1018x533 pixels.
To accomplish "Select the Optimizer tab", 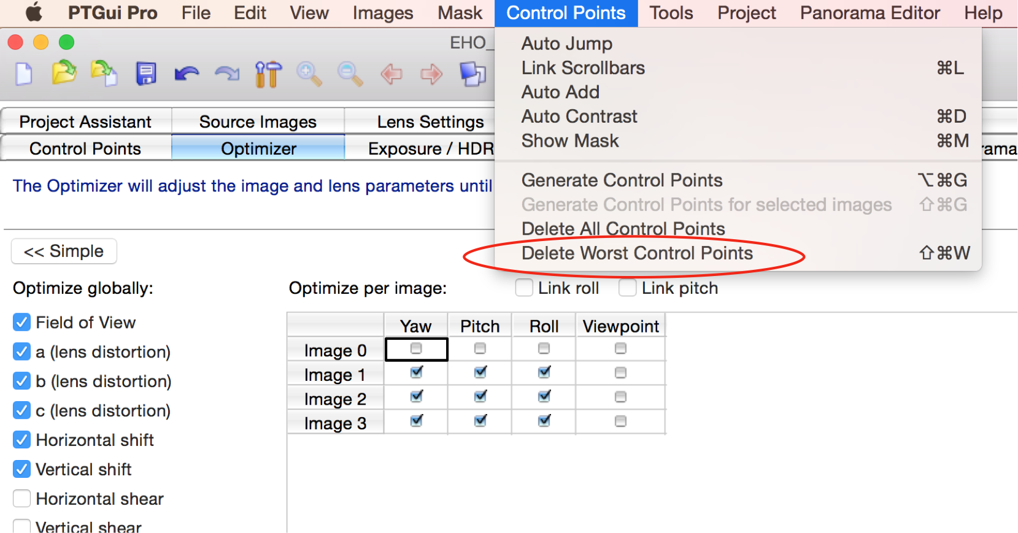I will [258, 148].
